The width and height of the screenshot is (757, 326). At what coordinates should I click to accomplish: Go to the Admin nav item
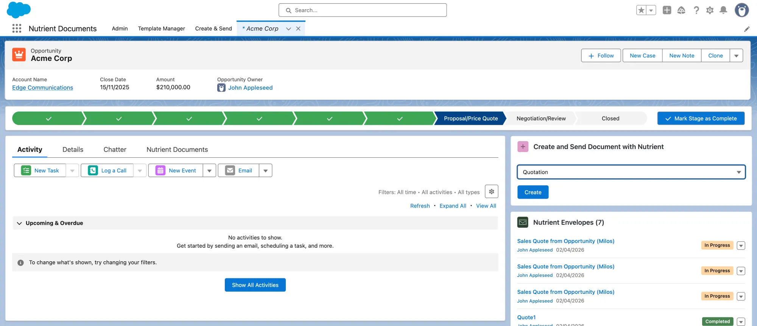[x=120, y=29]
